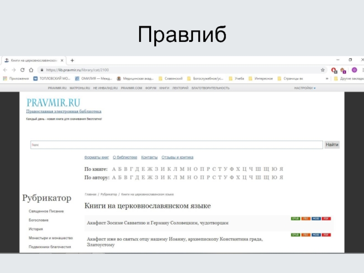Go back to the previous page

pyautogui.click(x=5, y=70)
